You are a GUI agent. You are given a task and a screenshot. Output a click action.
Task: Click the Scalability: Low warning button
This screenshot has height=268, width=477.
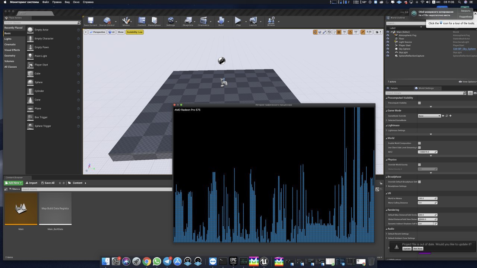pyautogui.click(x=135, y=32)
